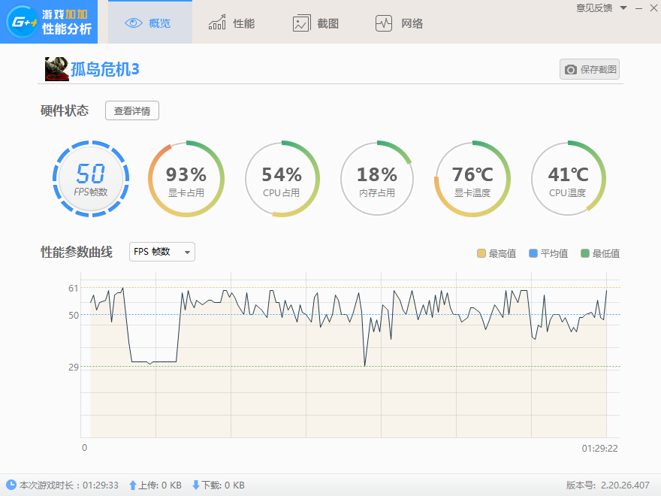Open the 截图 screenshot tab

(315, 23)
